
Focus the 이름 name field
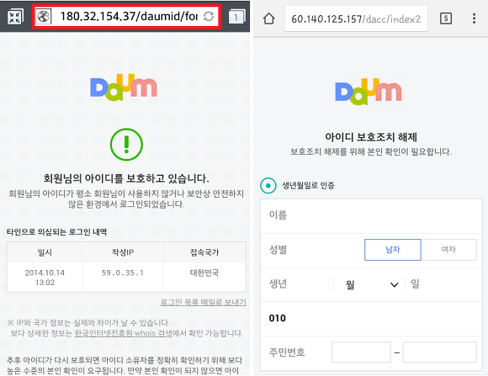click(x=371, y=215)
